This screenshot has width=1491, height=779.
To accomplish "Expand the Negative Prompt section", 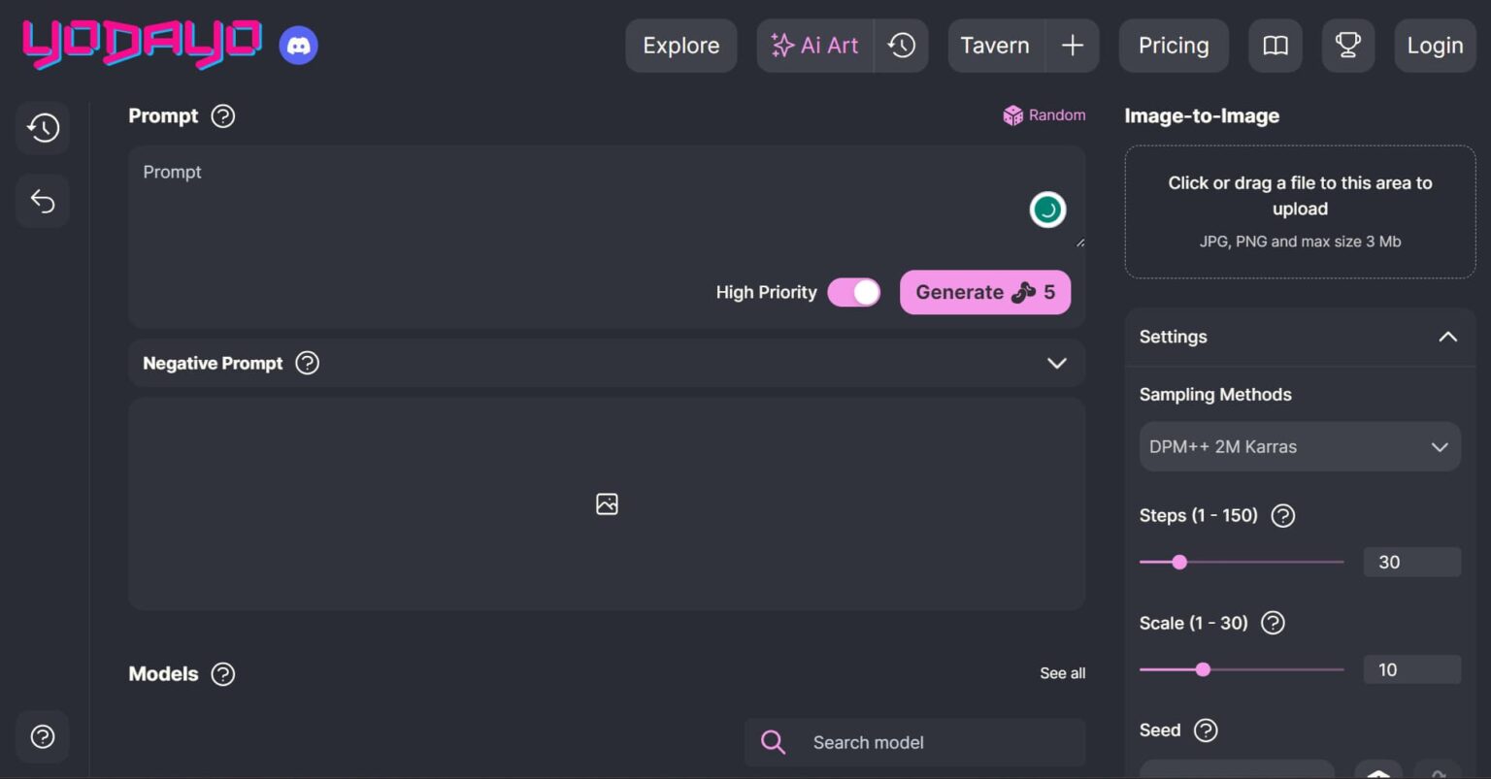I will tap(1056, 363).
